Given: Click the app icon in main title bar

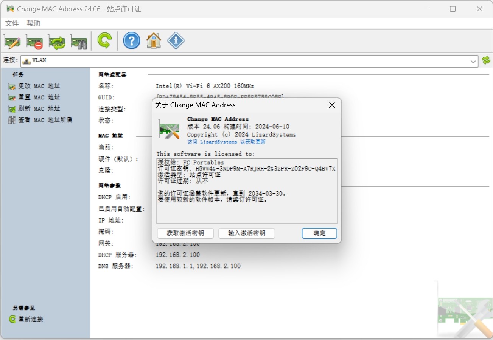Looking at the screenshot, I should pyautogui.click(x=10, y=9).
